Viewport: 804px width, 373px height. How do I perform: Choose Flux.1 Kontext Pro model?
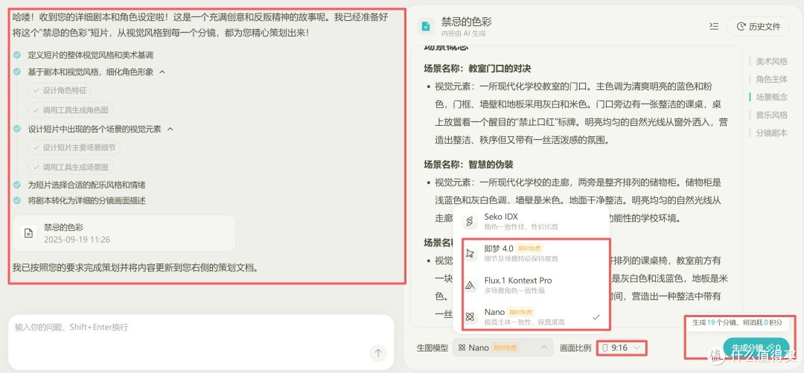[x=532, y=285]
